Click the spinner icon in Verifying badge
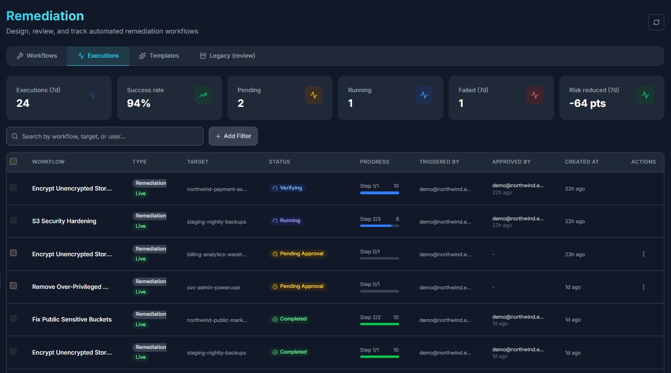 (x=275, y=188)
